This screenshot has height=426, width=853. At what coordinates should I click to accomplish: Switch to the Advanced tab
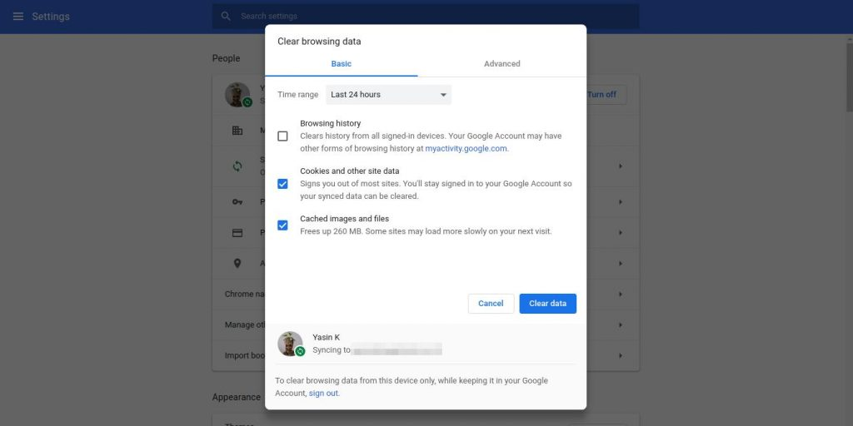[502, 63]
